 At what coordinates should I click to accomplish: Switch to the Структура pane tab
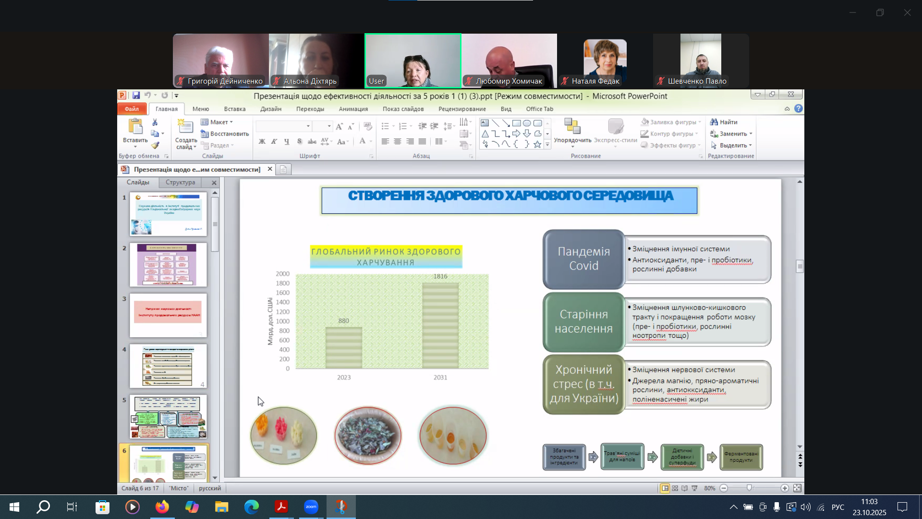pos(180,183)
